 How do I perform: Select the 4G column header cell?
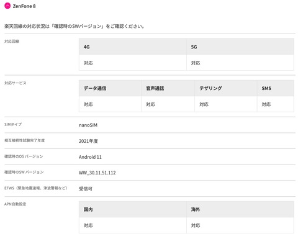(133, 47)
